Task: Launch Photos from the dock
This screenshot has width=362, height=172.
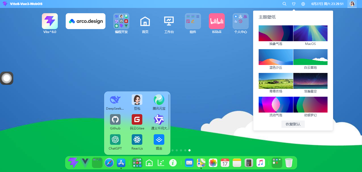Action: pyautogui.click(x=213, y=163)
